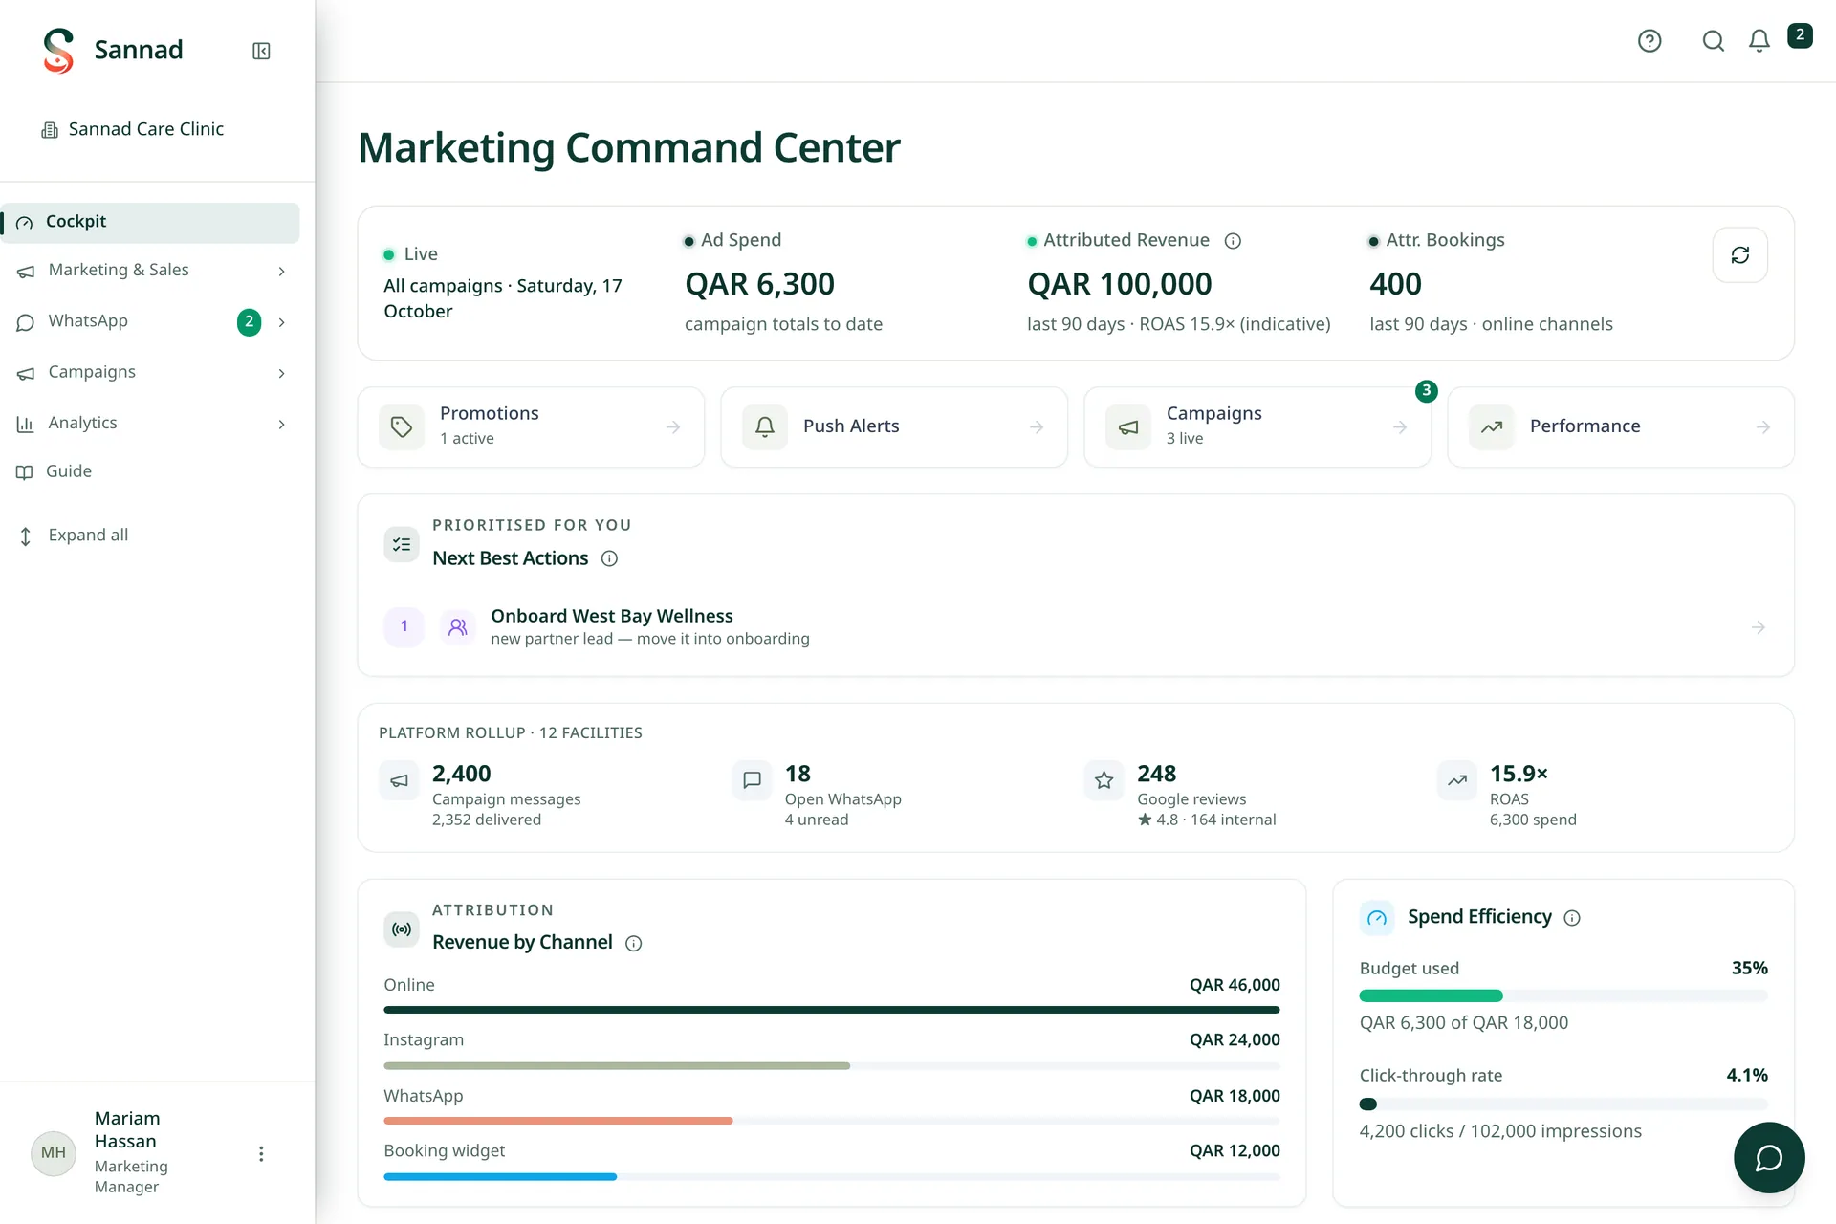1836x1224 pixels.
Task: Click the MH user avatar
Action: pyautogui.click(x=54, y=1153)
